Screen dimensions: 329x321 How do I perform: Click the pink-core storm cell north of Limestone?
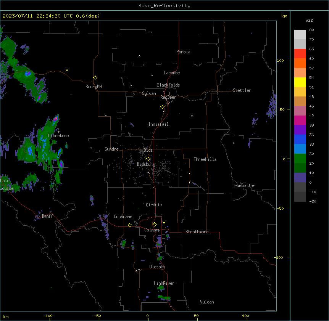pos(55,119)
